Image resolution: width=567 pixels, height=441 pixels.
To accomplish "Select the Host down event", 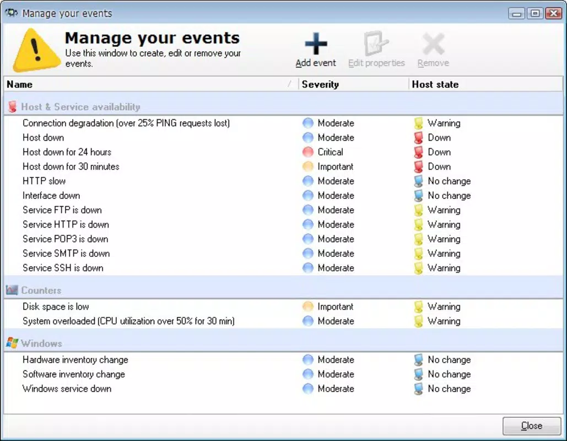I will click(x=283, y=137).
